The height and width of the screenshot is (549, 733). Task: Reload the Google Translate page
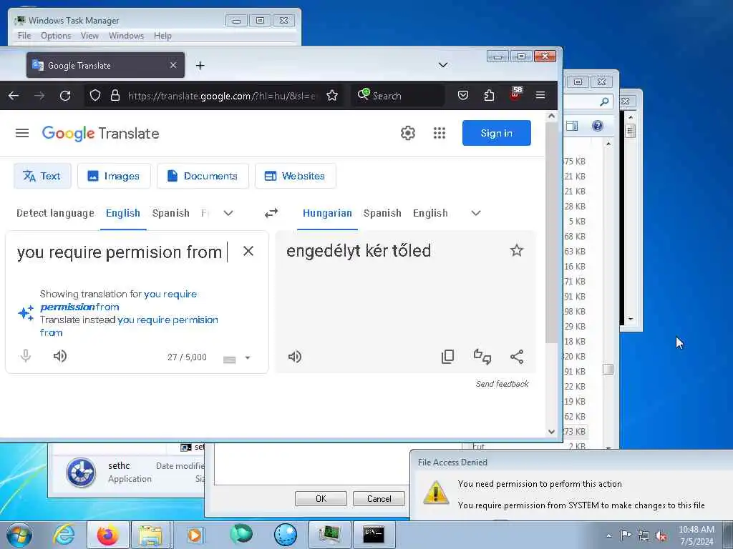point(65,96)
